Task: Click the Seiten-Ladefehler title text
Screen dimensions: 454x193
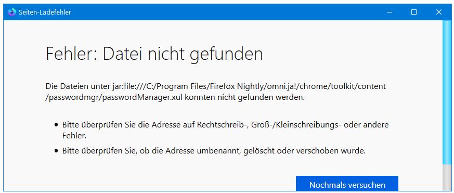Action: [45, 12]
